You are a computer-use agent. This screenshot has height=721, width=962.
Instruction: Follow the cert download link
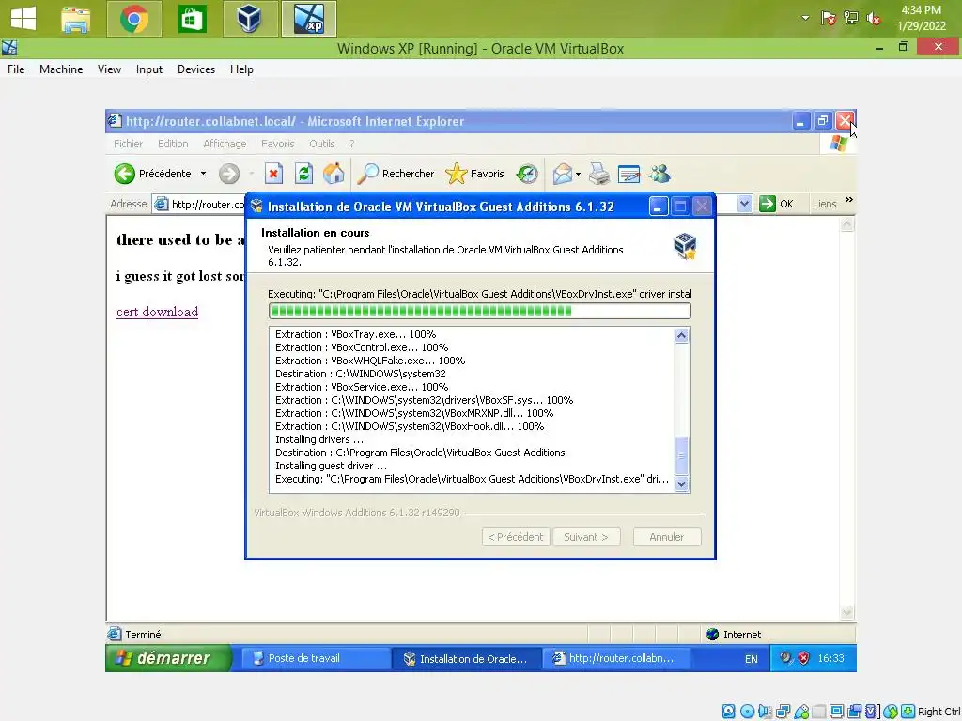pyautogui.click(x=157, y=312)
